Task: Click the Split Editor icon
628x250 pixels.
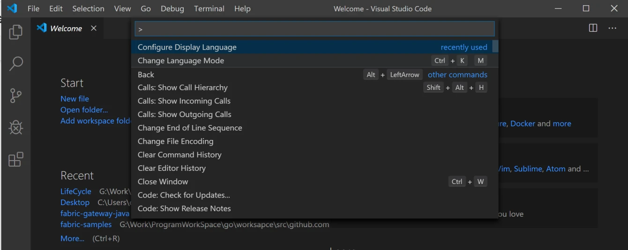Action: point(593,28)
